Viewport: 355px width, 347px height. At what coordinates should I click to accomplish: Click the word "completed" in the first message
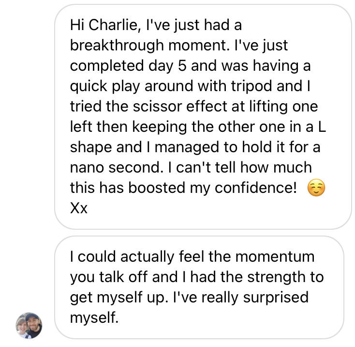click(x=104, y=65)
